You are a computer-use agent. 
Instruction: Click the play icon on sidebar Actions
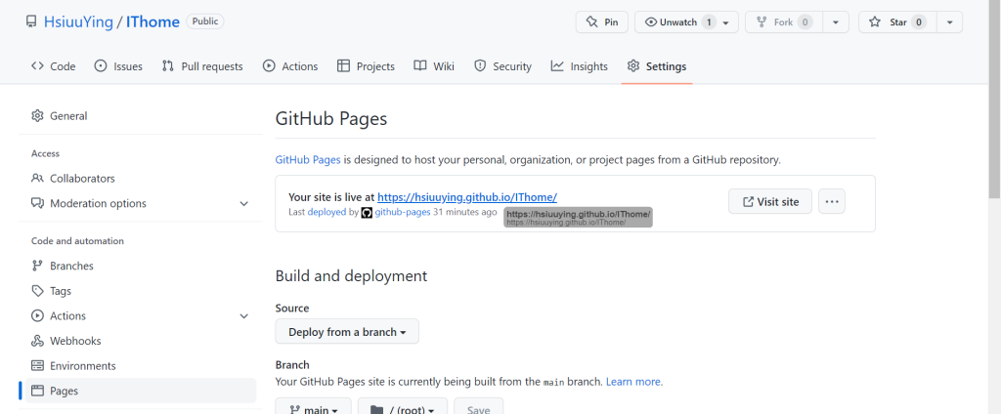pos(37,315)
